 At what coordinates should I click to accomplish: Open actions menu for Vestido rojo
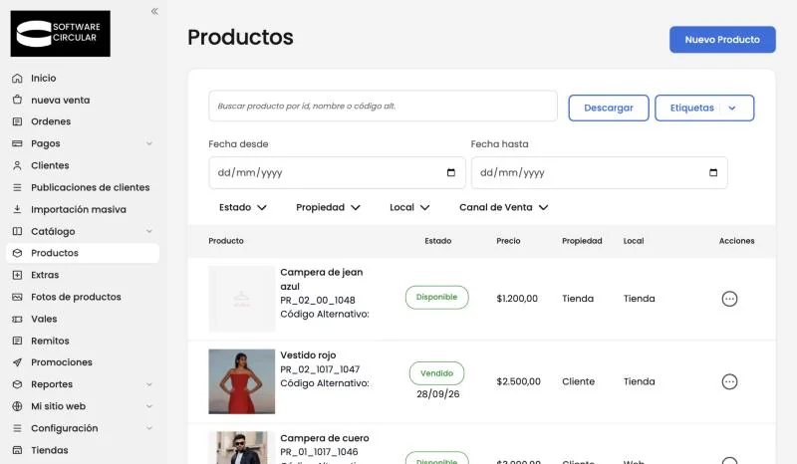coord(729,381)
